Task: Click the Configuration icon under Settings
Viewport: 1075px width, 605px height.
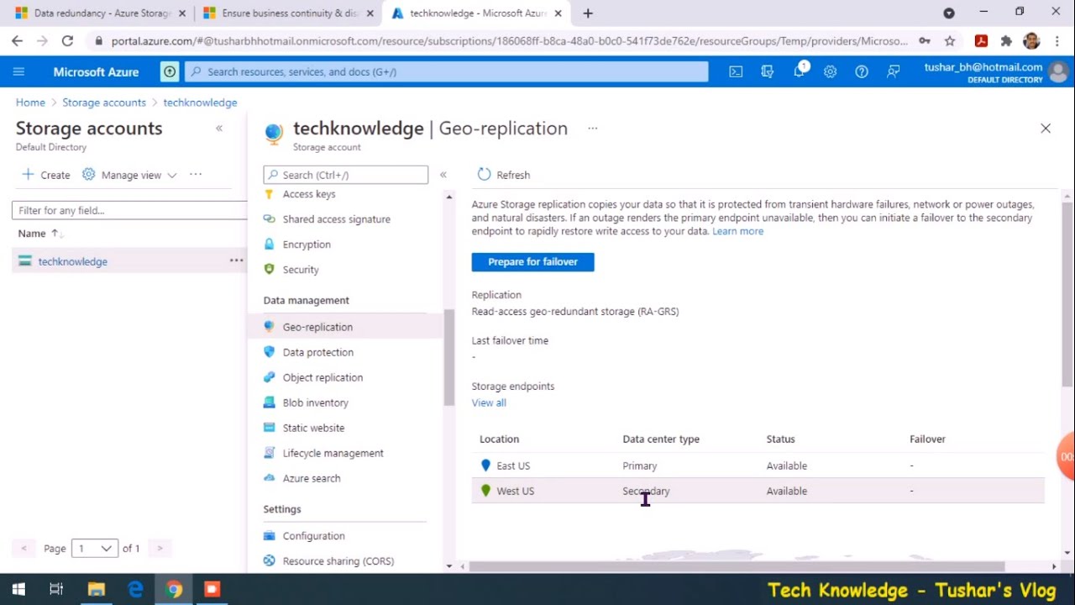Action: pyautogui.click(x=270, y=536)
